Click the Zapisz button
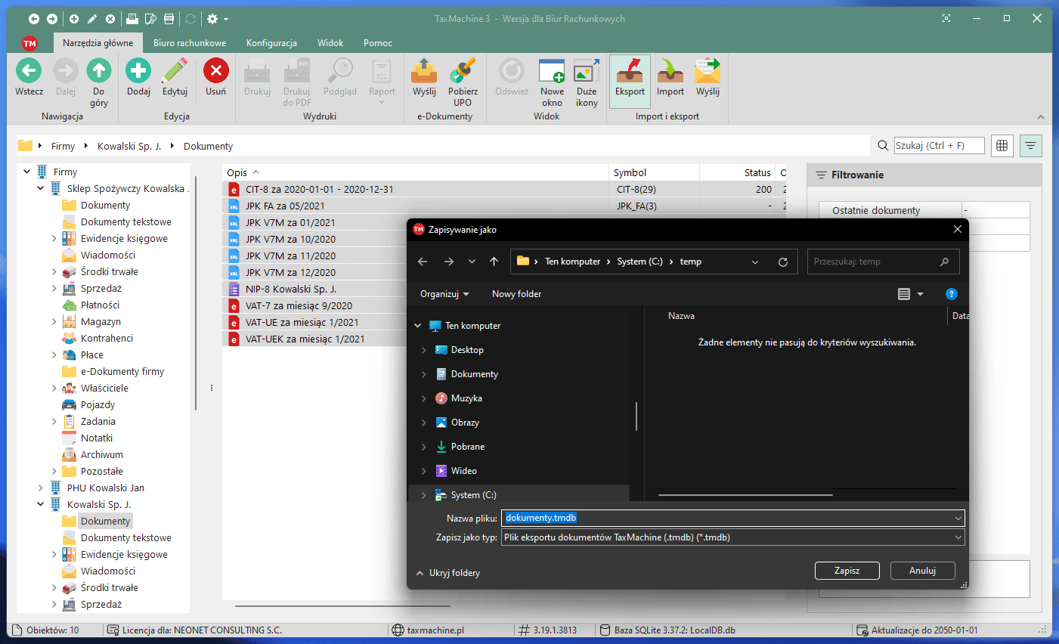This screenshot has height=644, width=1059. [847, 571]
